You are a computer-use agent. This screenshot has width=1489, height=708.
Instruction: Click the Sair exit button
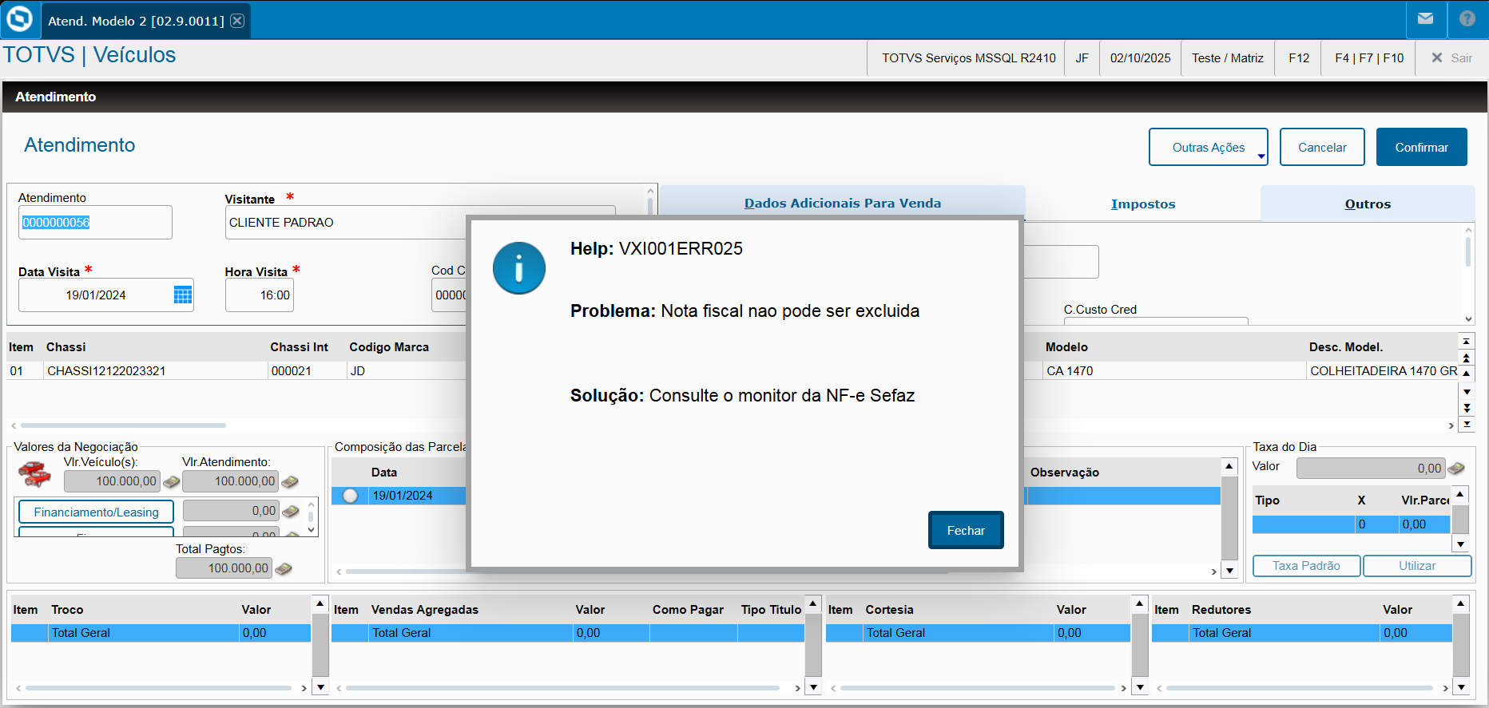point(1451,58)
